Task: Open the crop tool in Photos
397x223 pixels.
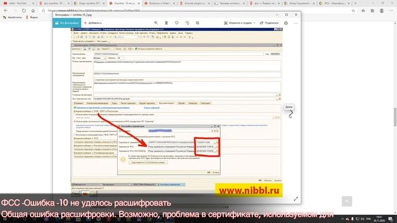Action: coord(197,23)
